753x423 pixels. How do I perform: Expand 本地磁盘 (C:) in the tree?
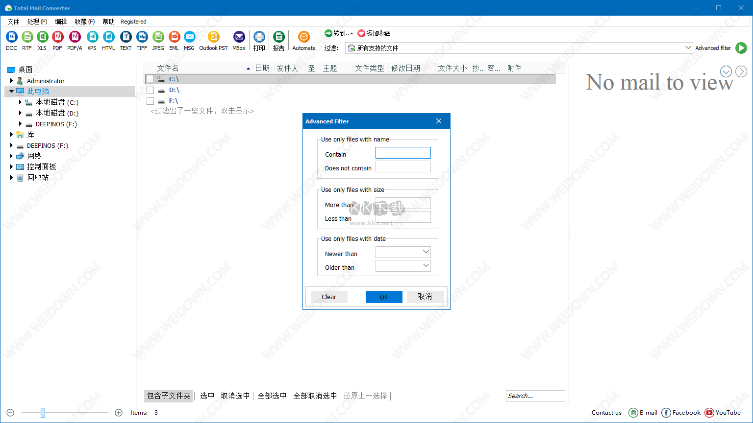20,102
